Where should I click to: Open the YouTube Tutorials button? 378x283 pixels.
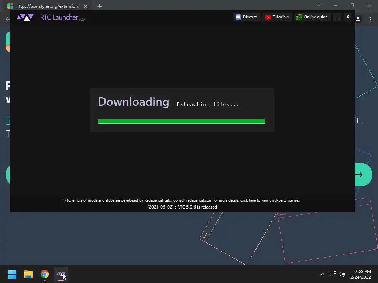click(277, 17)
